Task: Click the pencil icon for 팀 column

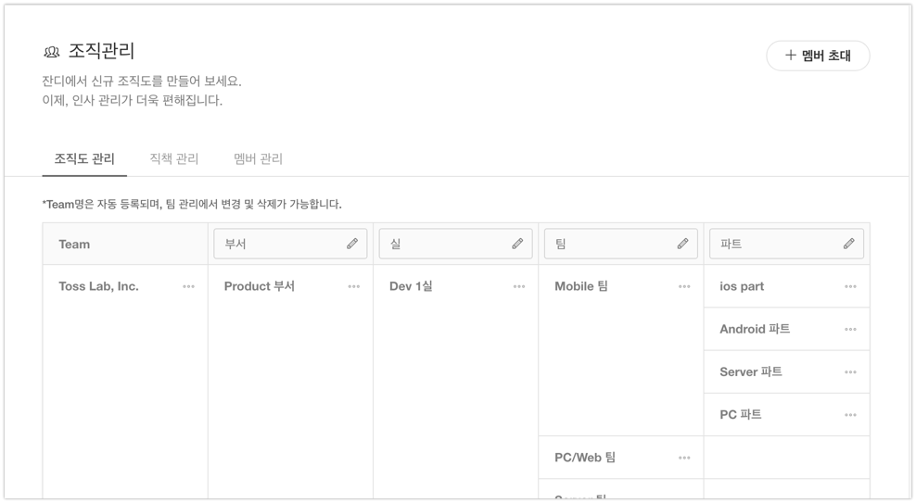Action: click(x=682, y=244)
